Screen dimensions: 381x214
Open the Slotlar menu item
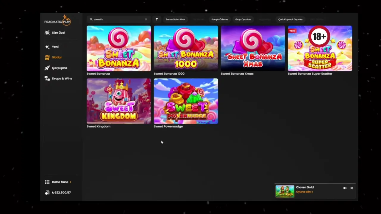tap(57, 57)
